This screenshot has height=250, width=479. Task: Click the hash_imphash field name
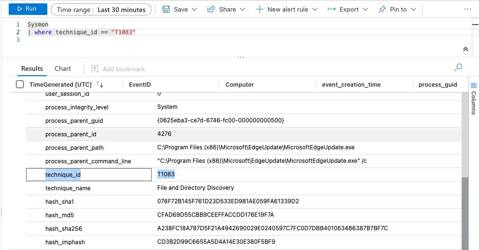[65, 242]
